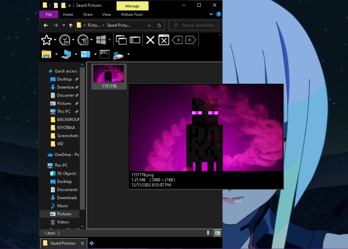Image resolution: width=348 pixels, height=249 pixels.
Task: Click the computer toolbar icon
Action: (x=66, y=54)
